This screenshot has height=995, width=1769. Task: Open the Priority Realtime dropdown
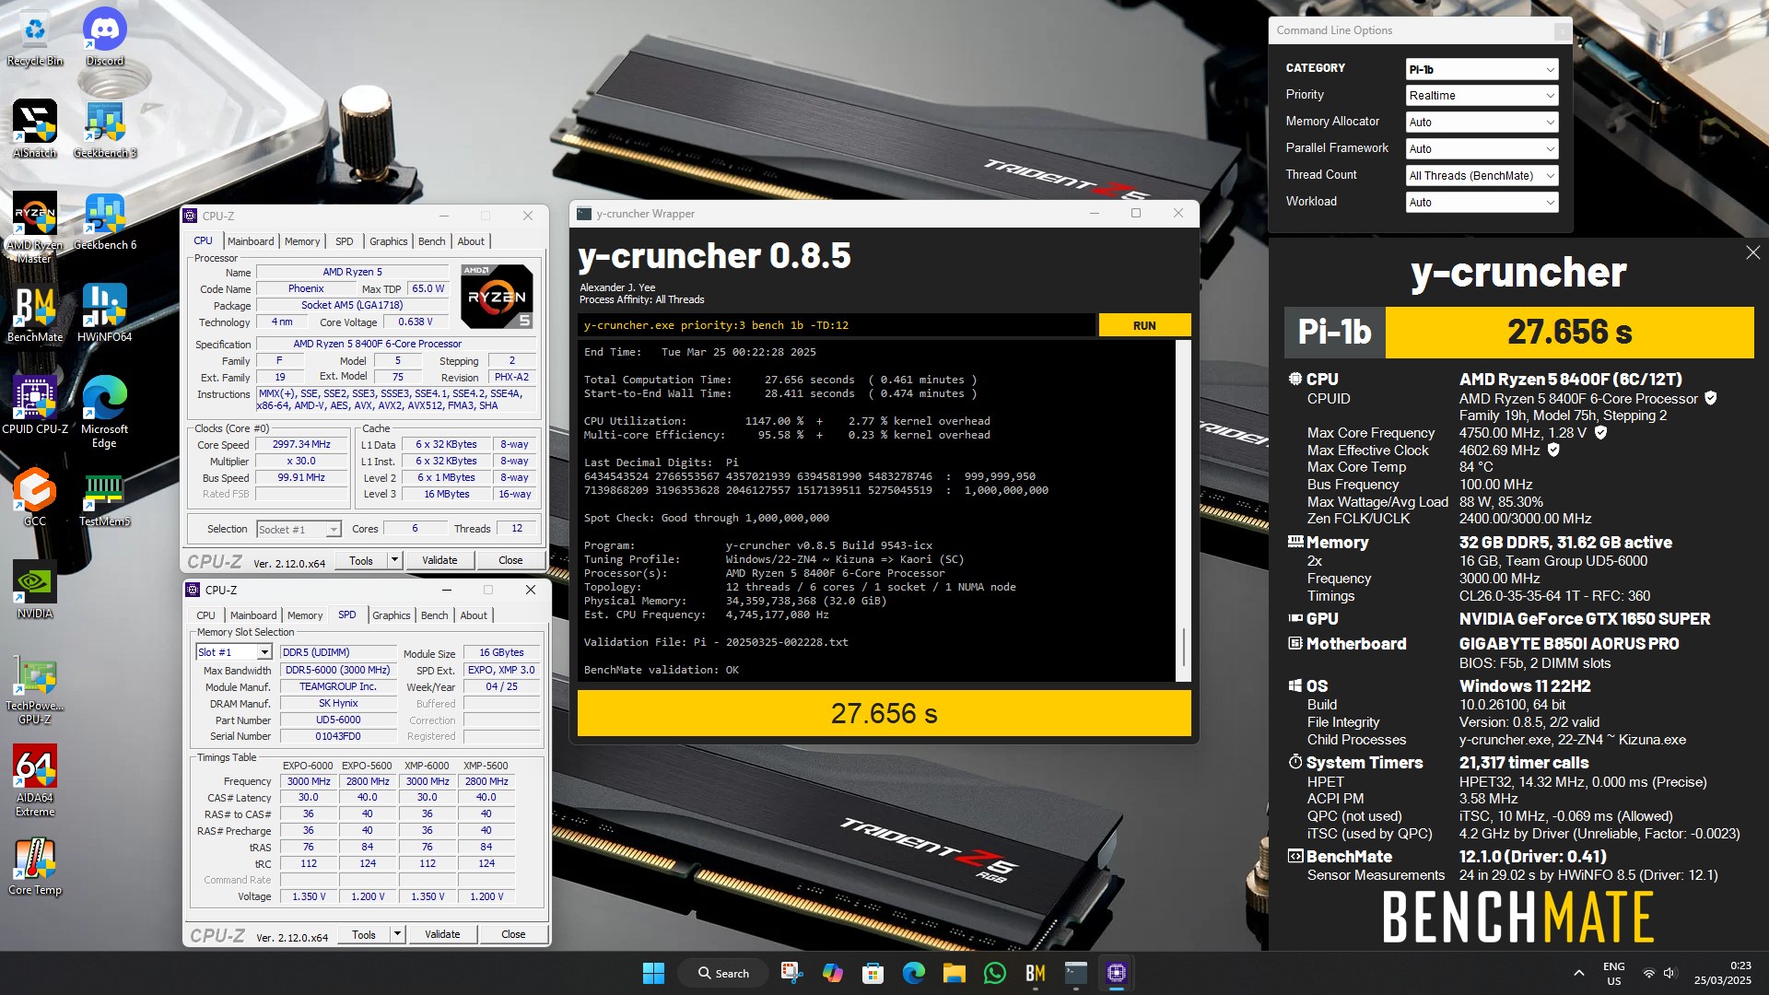1482,96
